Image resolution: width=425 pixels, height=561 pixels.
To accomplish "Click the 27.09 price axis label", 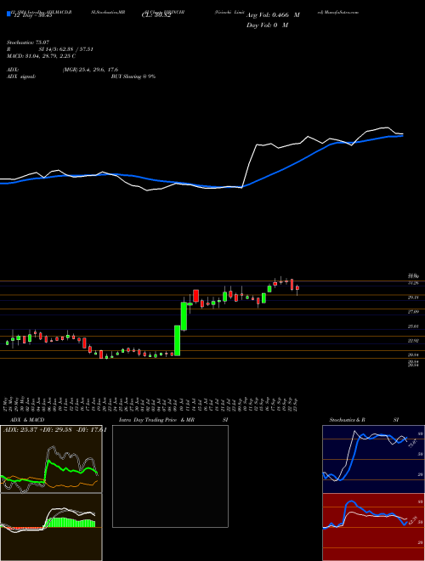I will [414, 312].
